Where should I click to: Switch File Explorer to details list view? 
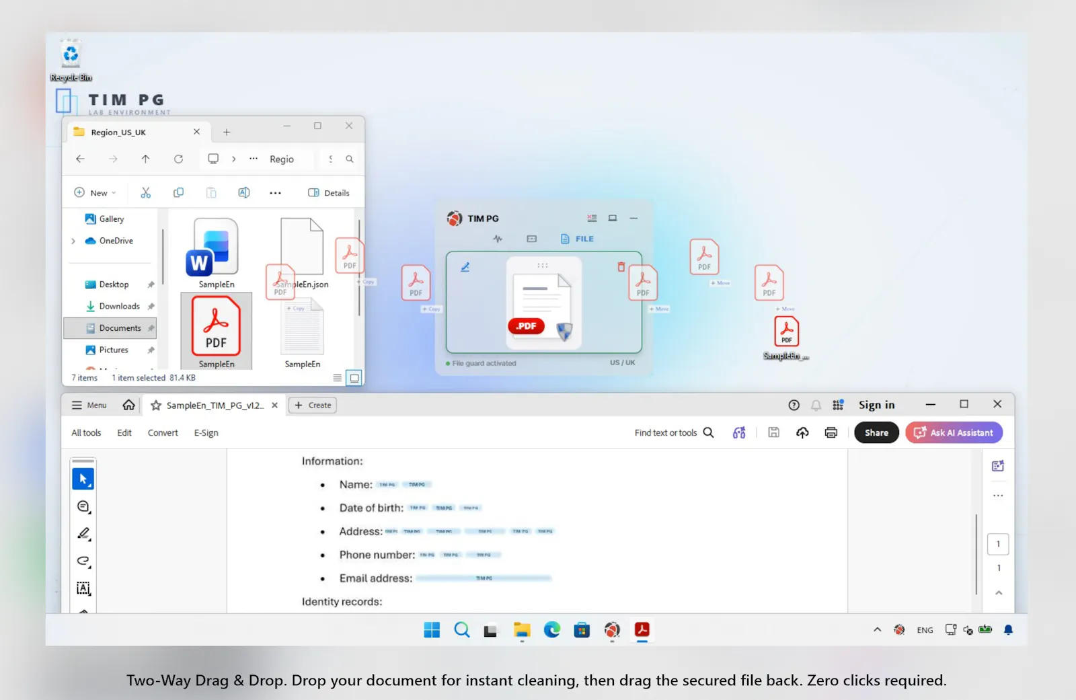click(x=337, y=378)
